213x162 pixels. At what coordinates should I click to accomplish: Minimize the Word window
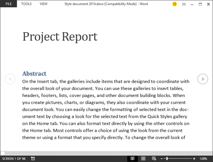pyautogui.click(x=192, y=4)
